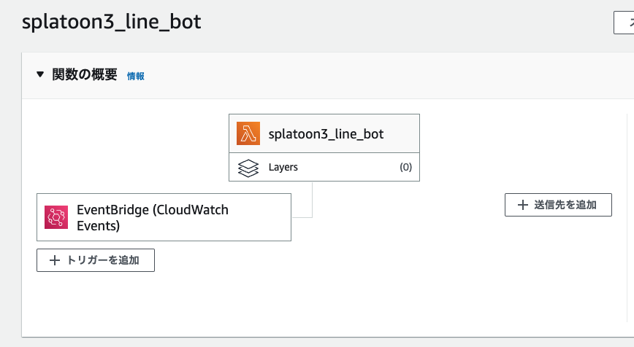Open the 情報 info link
Viewport: 634px width, 347px height.
[x=136, y=76]
